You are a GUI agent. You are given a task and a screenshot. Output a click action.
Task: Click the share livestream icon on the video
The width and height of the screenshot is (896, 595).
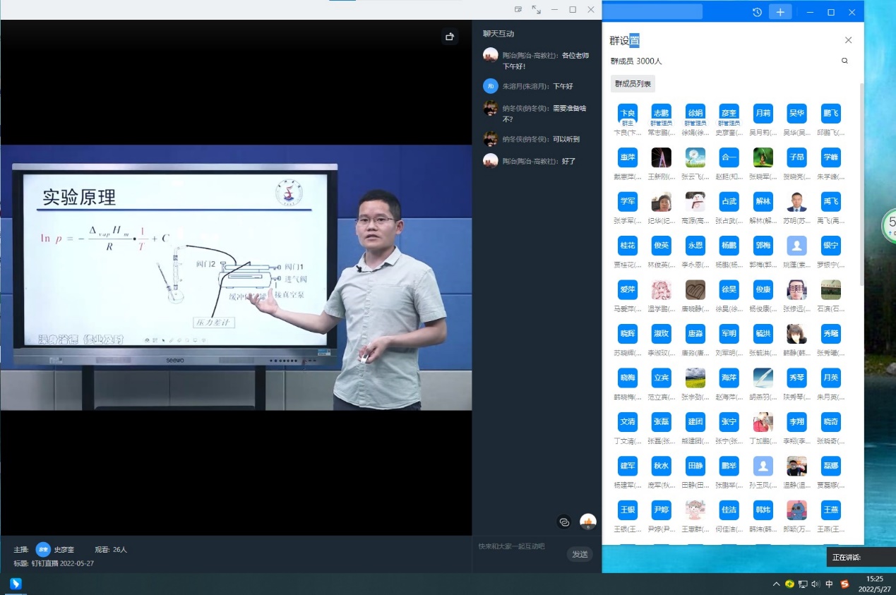(449, 37)
